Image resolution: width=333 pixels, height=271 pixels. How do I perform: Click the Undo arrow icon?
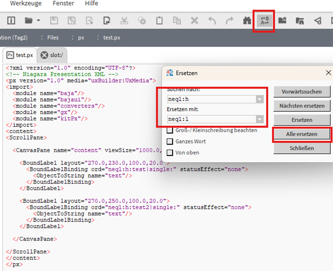(x=212, y=21)
